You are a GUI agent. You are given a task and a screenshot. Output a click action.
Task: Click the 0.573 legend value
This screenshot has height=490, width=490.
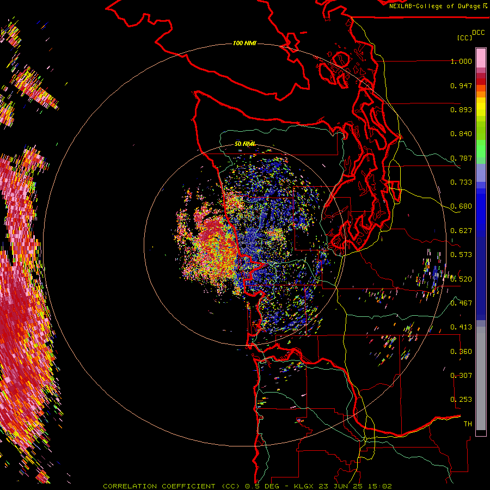(x=461, y=255)
